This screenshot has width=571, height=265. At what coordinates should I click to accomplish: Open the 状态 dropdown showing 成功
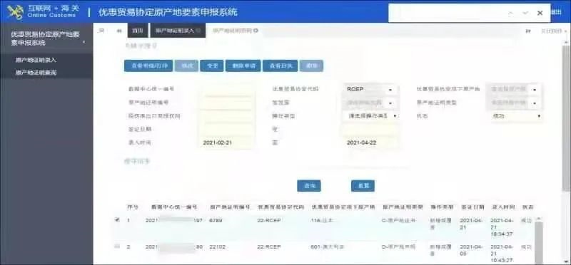coord(515,116)
